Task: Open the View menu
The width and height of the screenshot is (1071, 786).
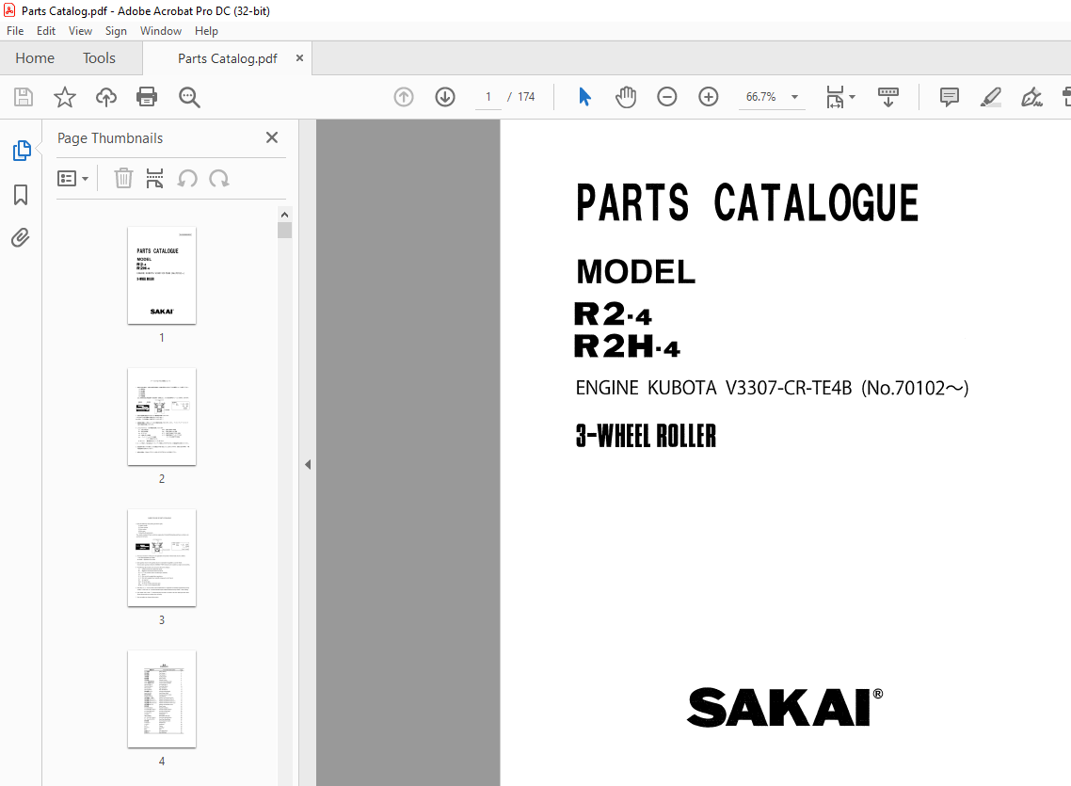Action: click(x=80, y=31)
